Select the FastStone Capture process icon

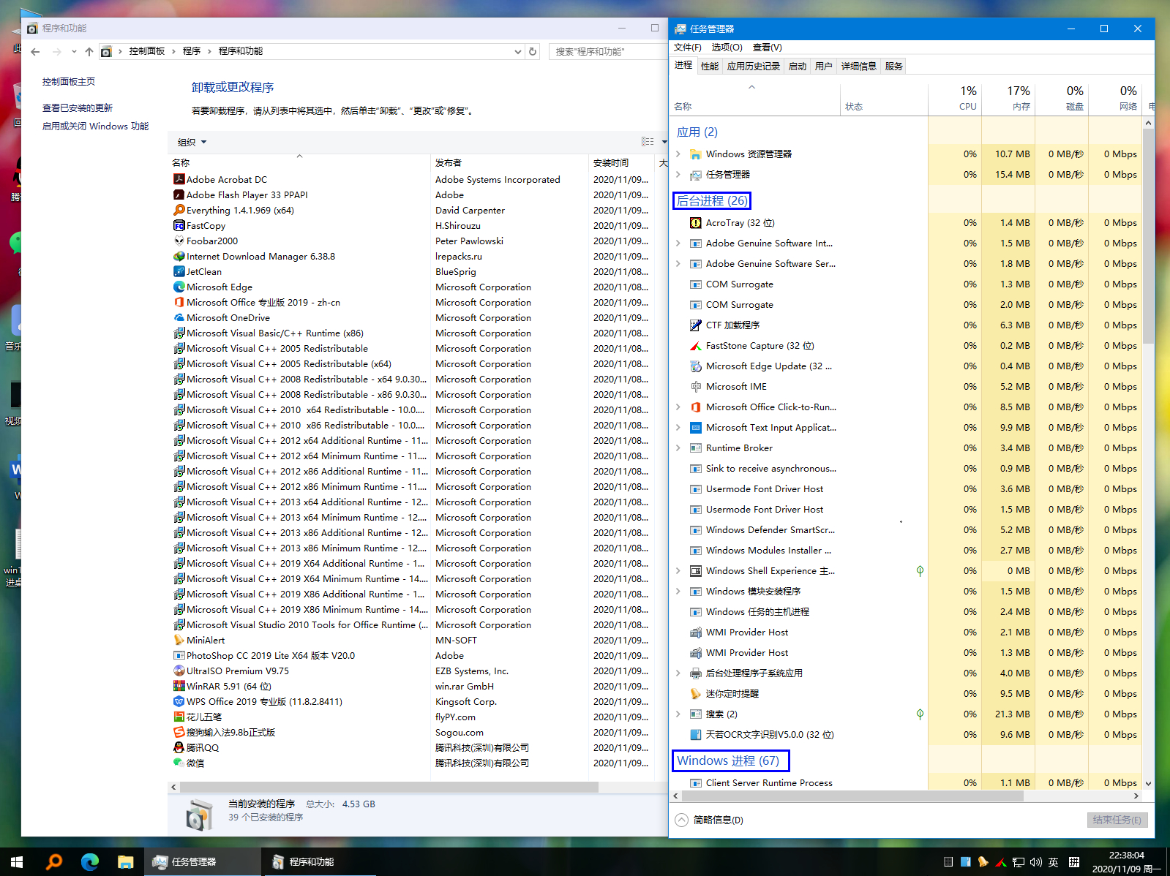696,346
